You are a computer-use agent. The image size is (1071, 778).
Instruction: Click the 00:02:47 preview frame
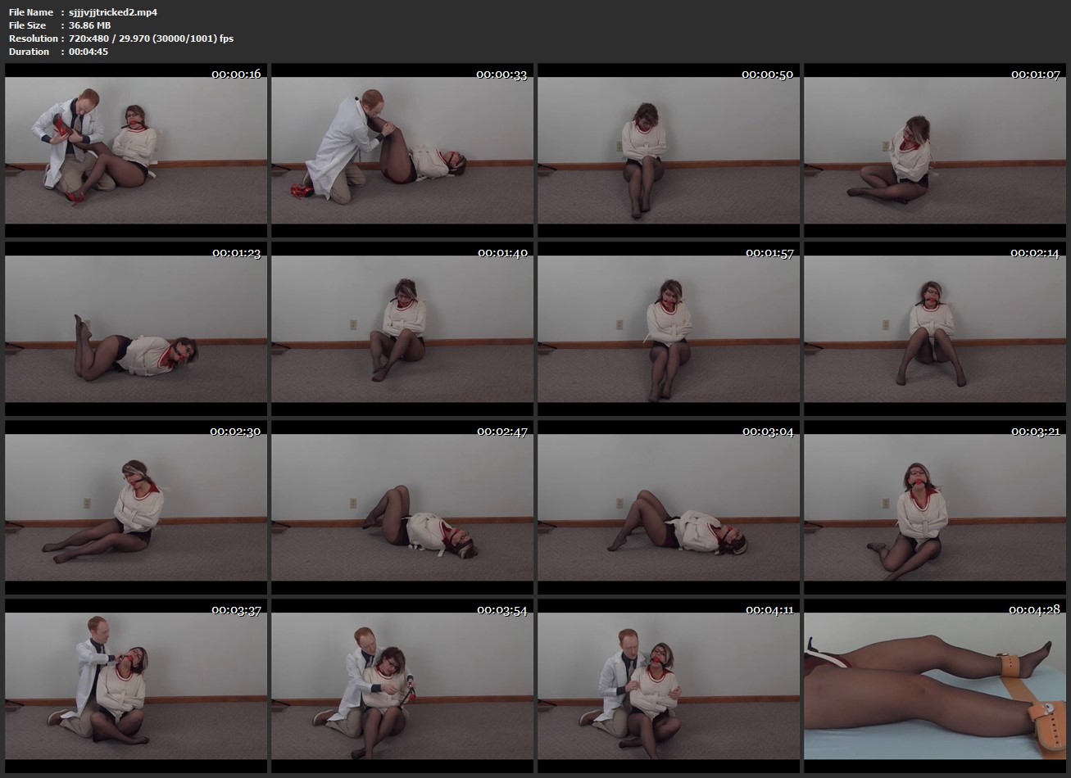[402, 507]
